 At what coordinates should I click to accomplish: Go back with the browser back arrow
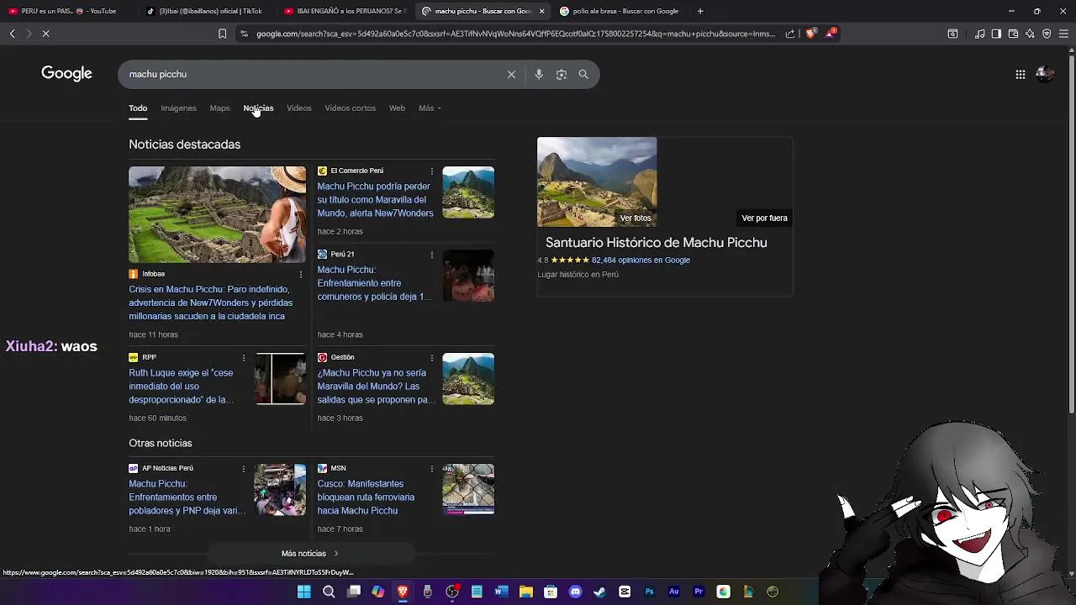coord(13,34)
